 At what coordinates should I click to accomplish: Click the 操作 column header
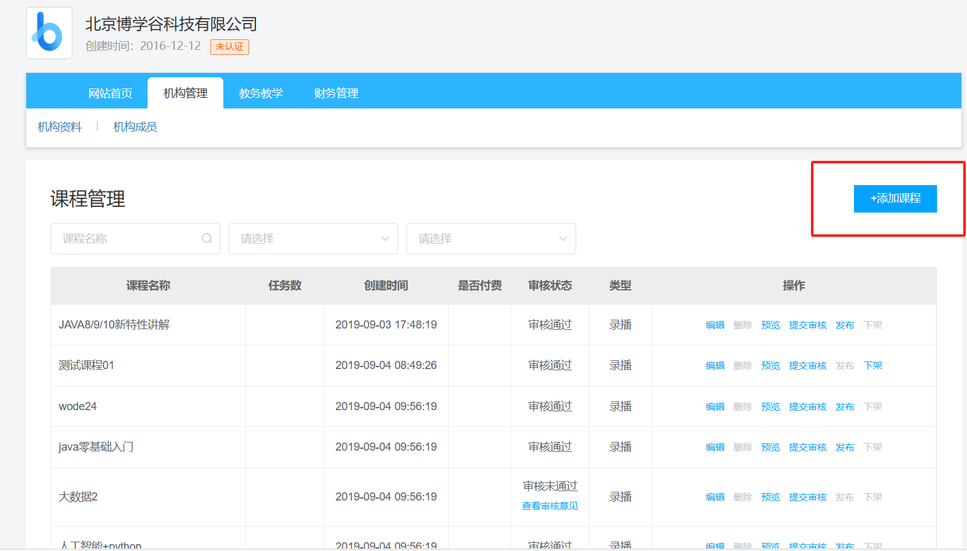793,285
